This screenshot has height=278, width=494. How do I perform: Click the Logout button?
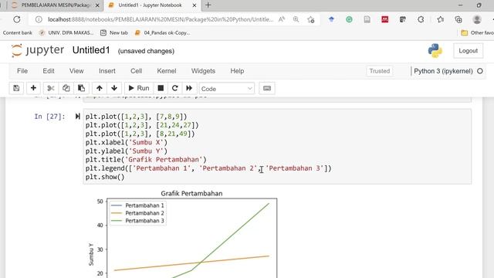click(x=469, y=51)
